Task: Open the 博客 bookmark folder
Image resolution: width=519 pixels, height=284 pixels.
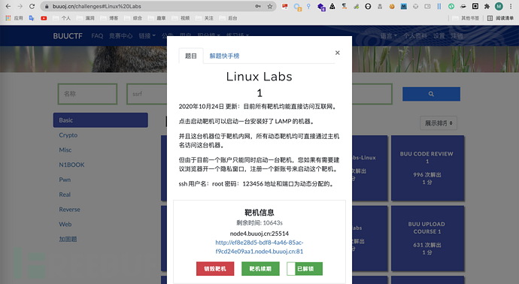Action: click(x=110, y=18)
